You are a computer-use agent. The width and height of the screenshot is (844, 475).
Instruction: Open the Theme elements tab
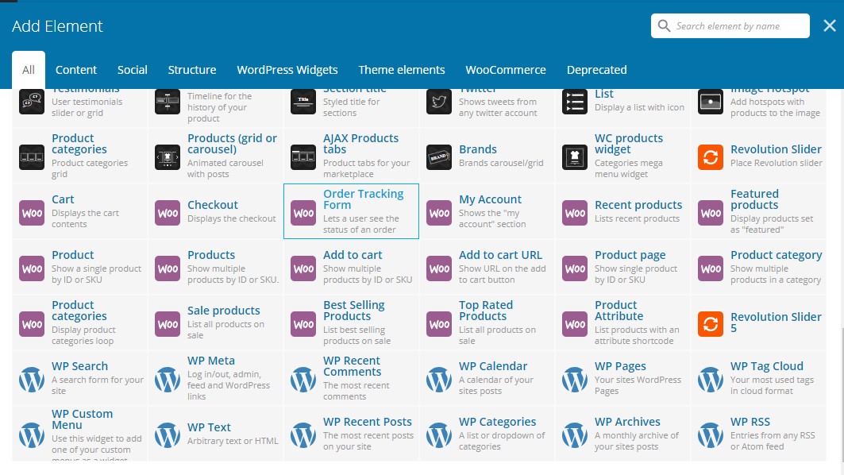pyautogui.click(x=402, y=70)
